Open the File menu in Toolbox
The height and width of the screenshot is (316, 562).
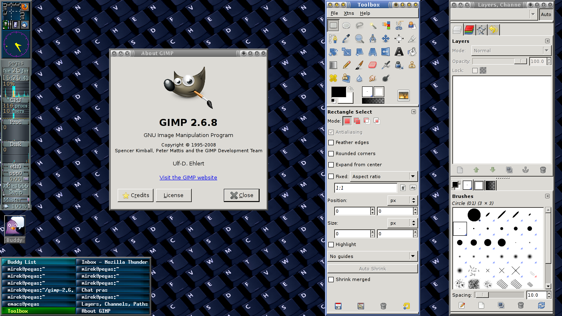(x=334, y=13)
